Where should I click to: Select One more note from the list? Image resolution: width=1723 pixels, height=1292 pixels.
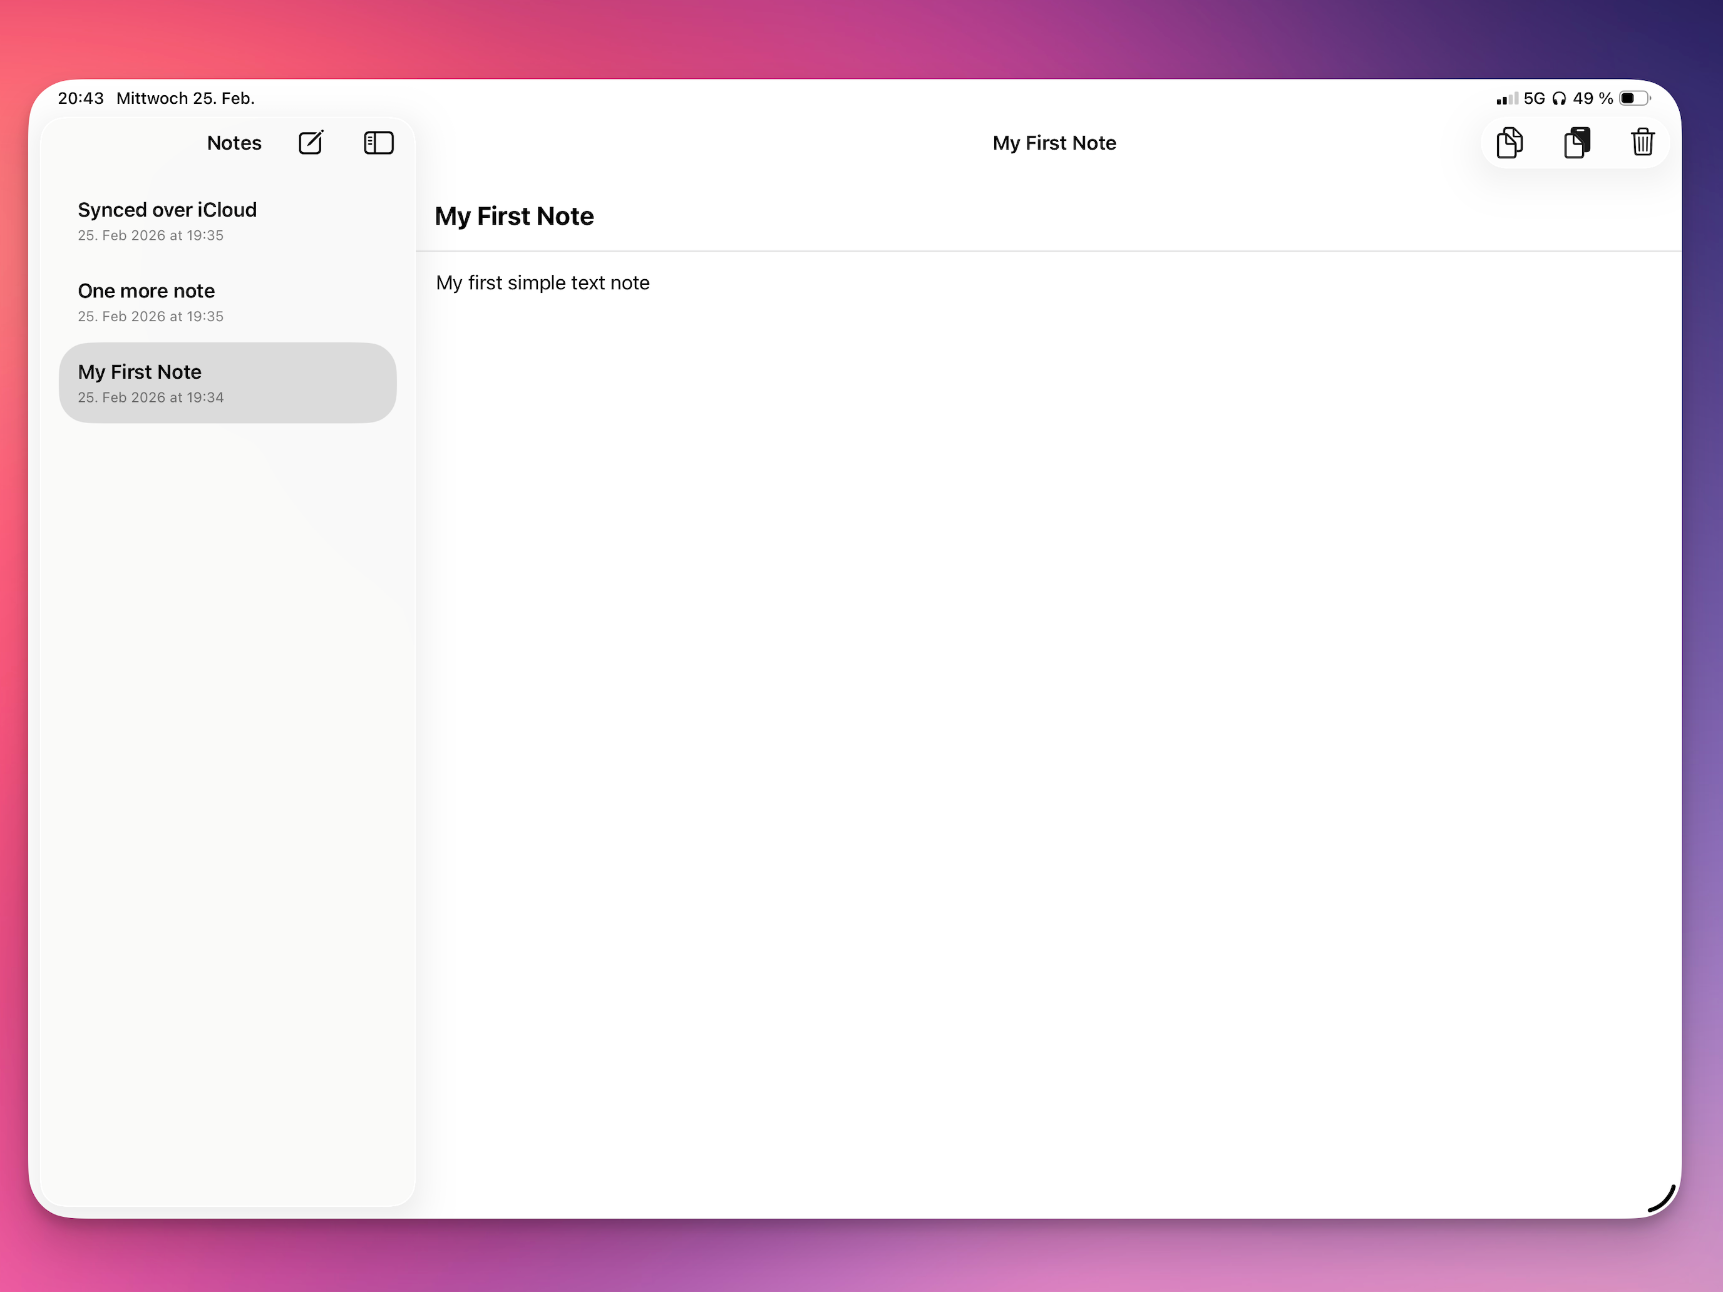coord(147,290)
